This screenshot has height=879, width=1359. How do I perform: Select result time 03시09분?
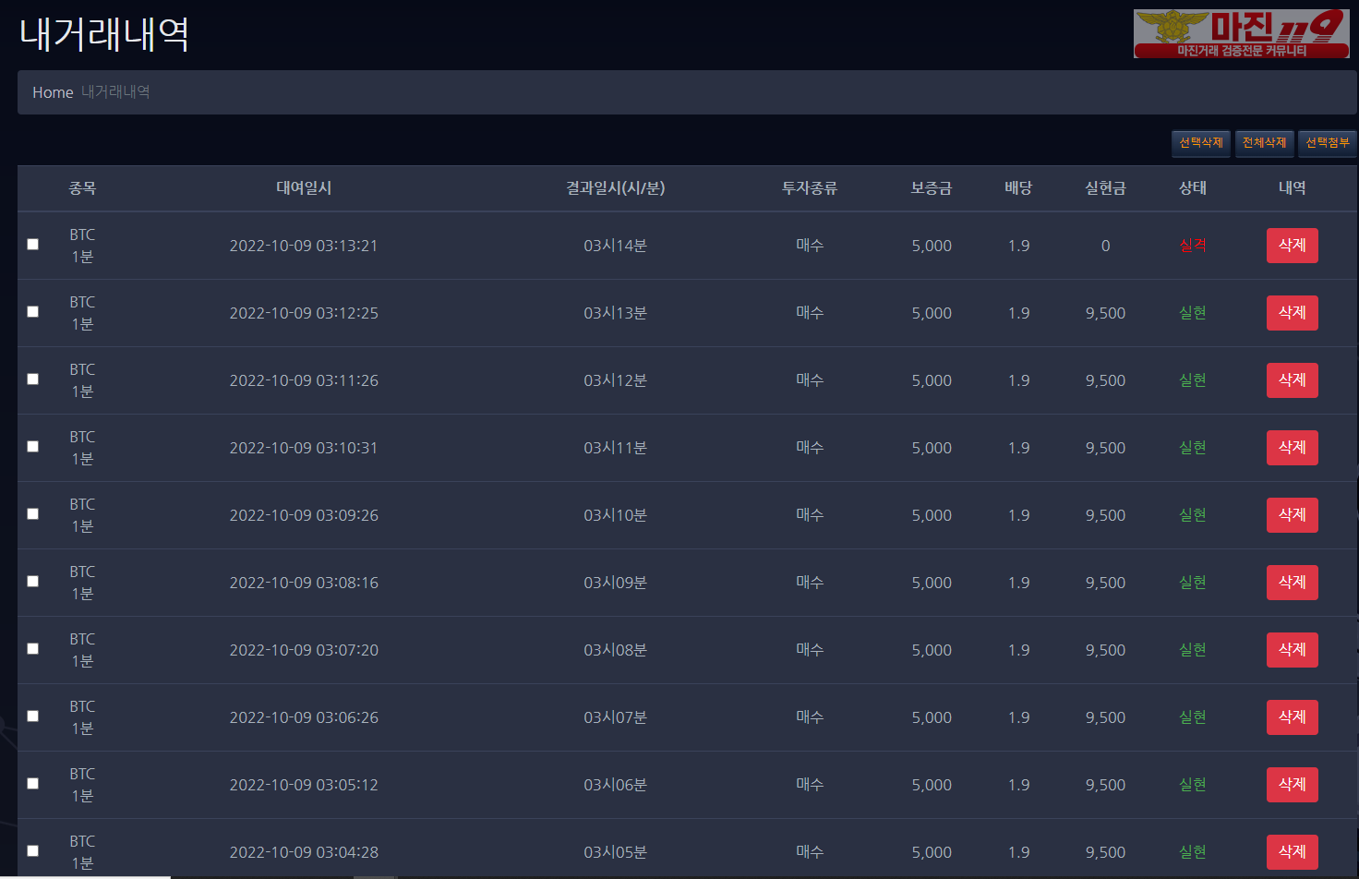[615, 583]
